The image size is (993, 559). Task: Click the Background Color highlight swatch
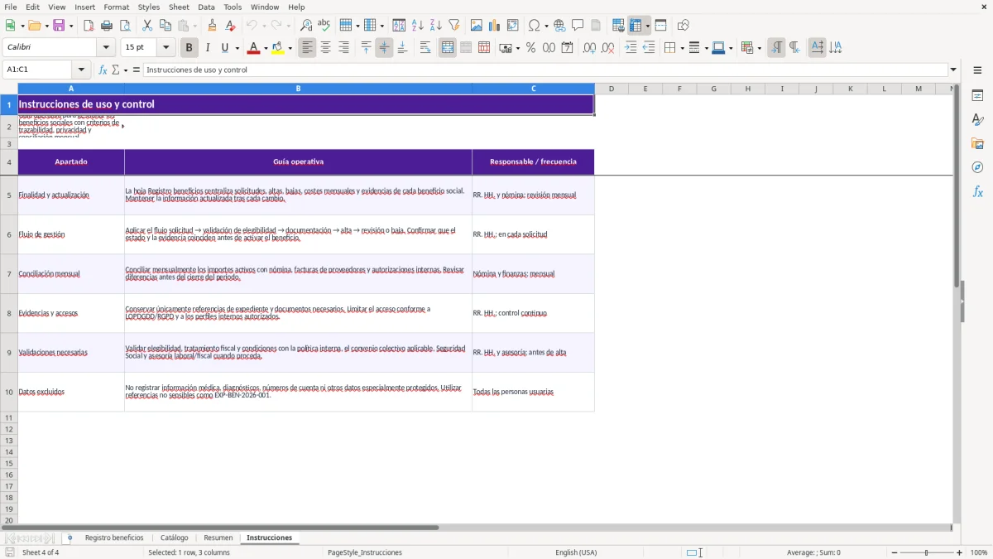point(278,48)
